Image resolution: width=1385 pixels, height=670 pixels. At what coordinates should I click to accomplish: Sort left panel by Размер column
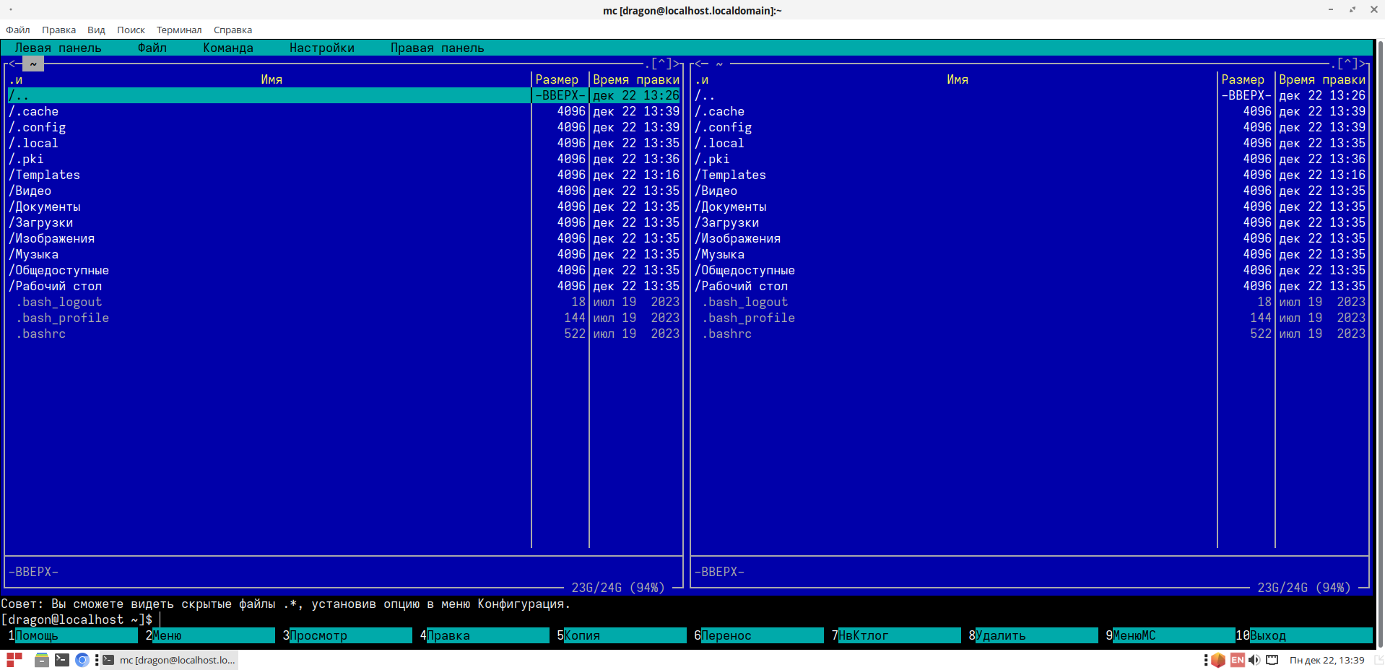click(557, 80)
